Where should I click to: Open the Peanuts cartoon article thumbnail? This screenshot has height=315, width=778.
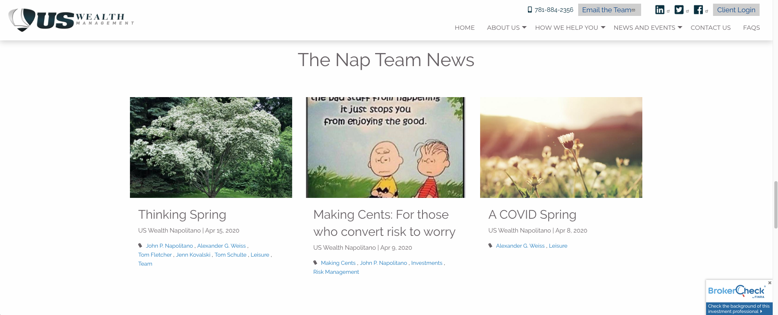click(x=386, y=147)
